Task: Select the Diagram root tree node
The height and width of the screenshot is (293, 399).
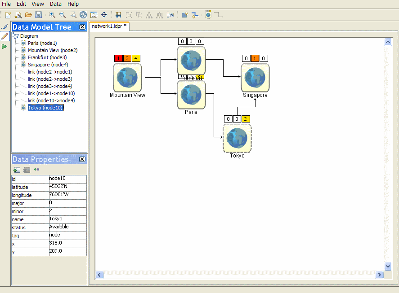Action: click(29, 36)
